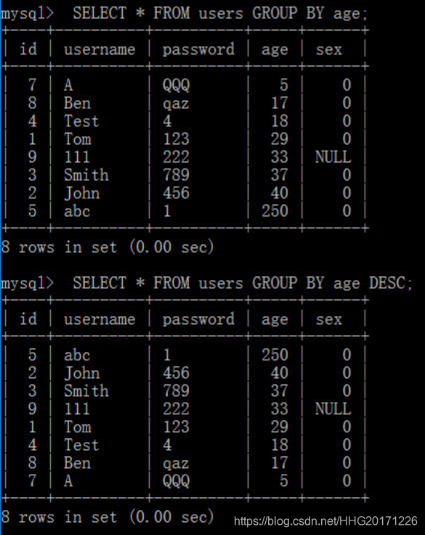Click password 'QQQ' in the first result table
This screenshot has height=535, width=425.
[x=176, y=85]
